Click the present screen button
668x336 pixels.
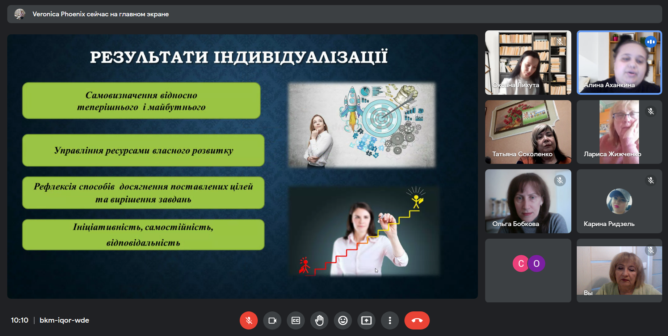pyautogui.click(x=366, y=320)
